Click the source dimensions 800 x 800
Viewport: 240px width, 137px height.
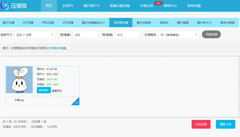point(52,74)
